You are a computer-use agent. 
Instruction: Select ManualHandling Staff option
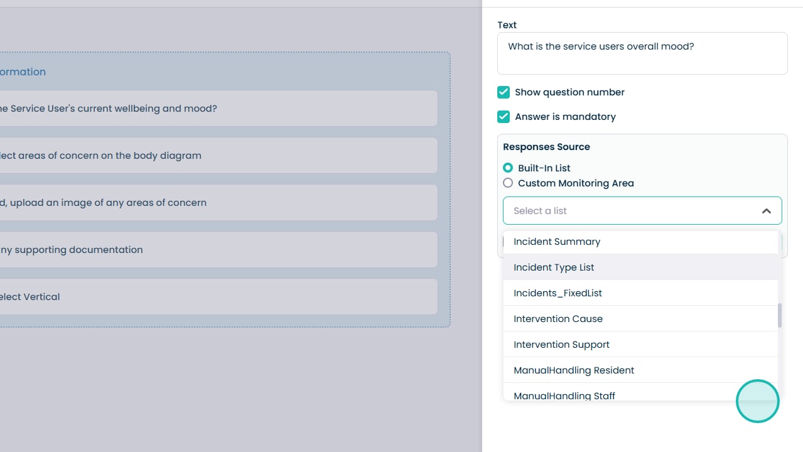pos(564,395)
